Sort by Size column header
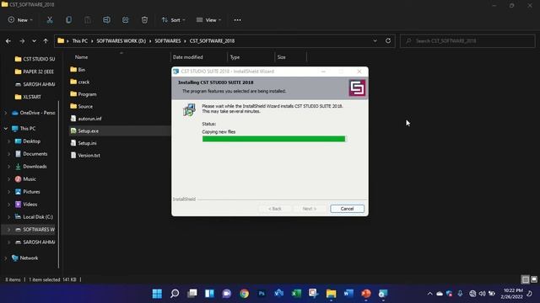This screenshot has width=540, height=303. 281,57
